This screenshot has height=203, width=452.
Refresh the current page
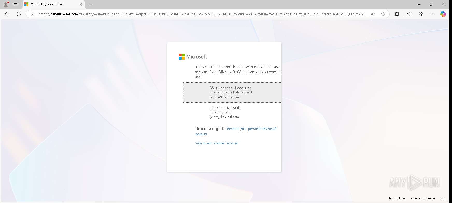pyautogui.click(x=19, y=14)
